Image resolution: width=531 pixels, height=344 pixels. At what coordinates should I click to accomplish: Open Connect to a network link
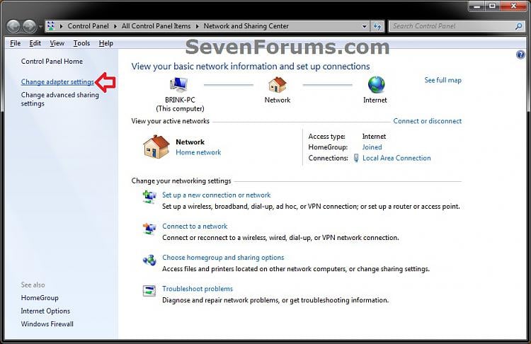point(195,227)
